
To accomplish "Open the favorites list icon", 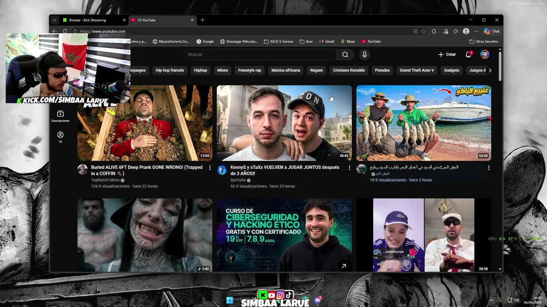I will (456, 31).
